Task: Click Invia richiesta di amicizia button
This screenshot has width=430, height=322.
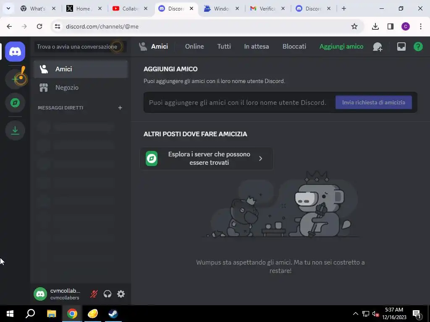Action: pos(373,102)
